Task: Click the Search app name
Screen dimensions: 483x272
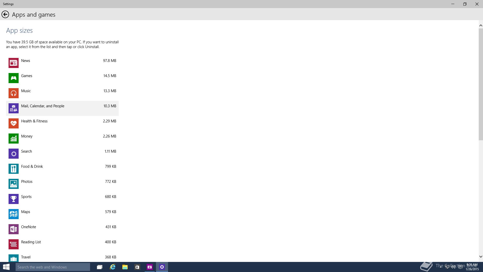Action: (26, 151)
